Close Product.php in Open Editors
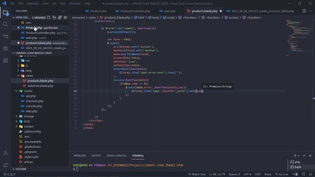 pyautogui.click(x=19, y=28)
